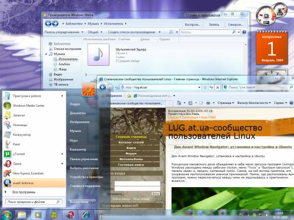Expand the Getting Started submenu arrow
294x220 pixels.
[62, 96]
